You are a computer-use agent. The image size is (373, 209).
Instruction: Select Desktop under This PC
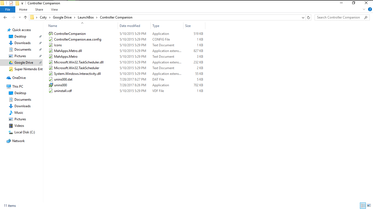[x=20, y=93]
